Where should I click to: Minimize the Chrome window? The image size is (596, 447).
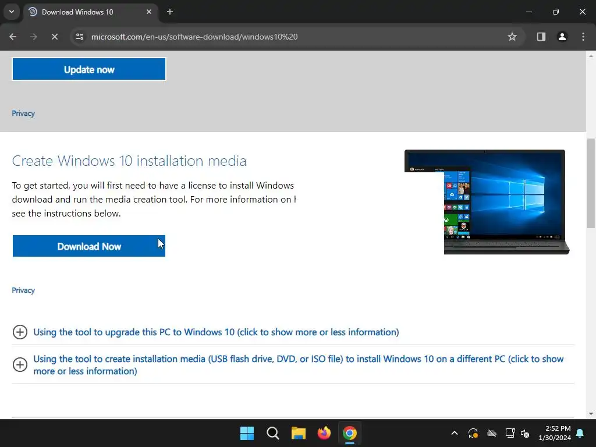[528, 12]
